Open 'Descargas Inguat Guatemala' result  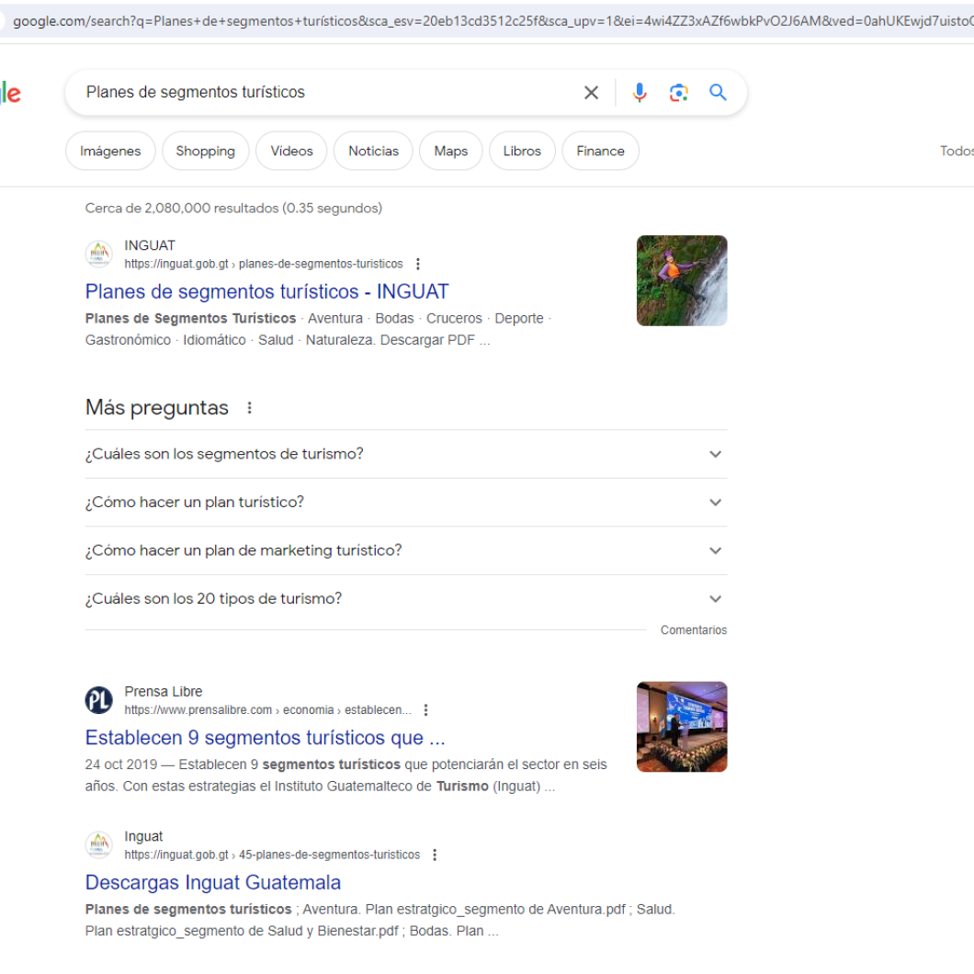[x=212, y=882]
